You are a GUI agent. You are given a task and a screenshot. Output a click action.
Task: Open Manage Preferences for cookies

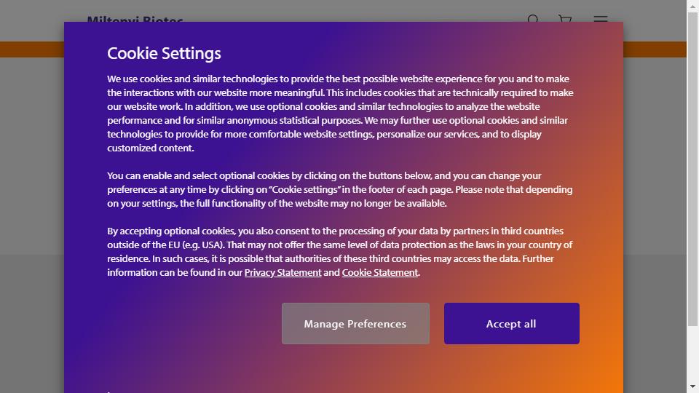(355, 323)
